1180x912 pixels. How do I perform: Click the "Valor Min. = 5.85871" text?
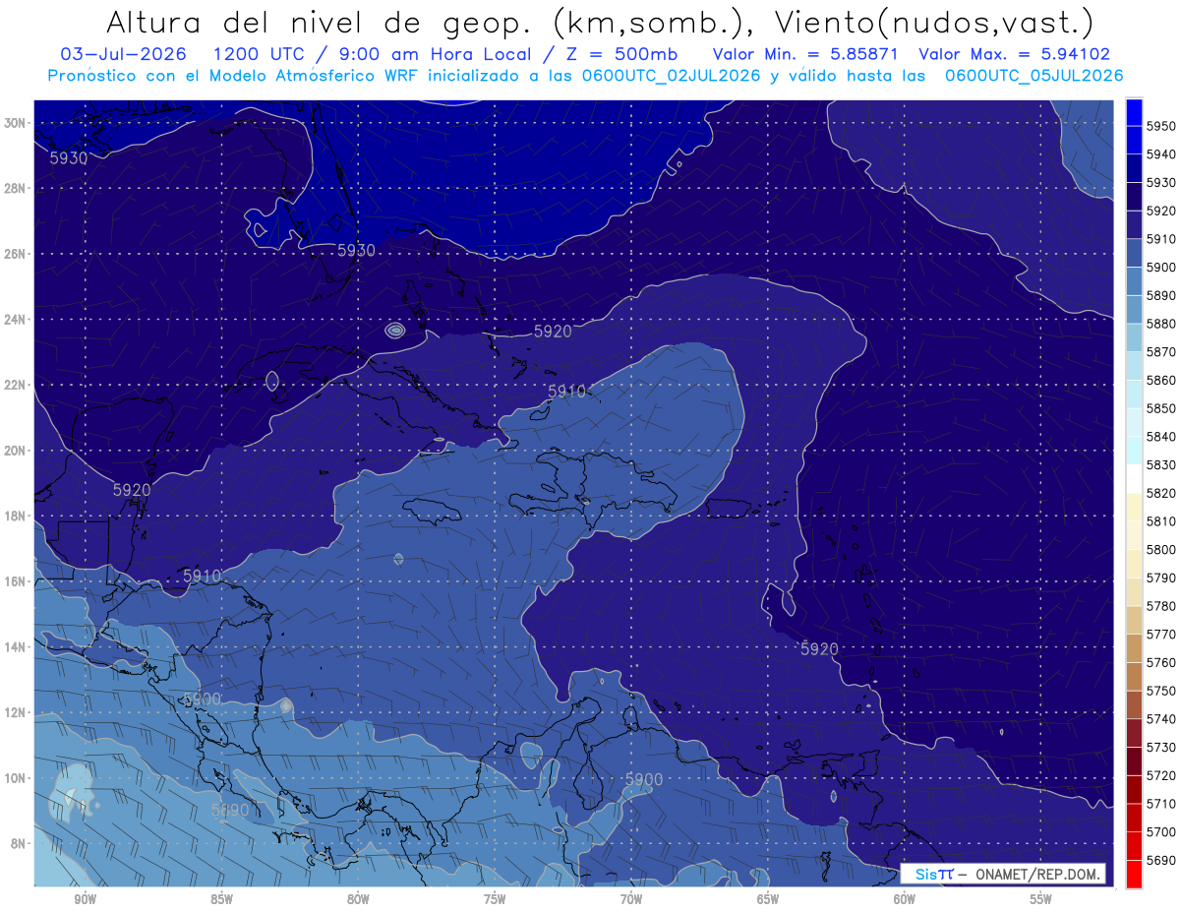tap(805, 54)
